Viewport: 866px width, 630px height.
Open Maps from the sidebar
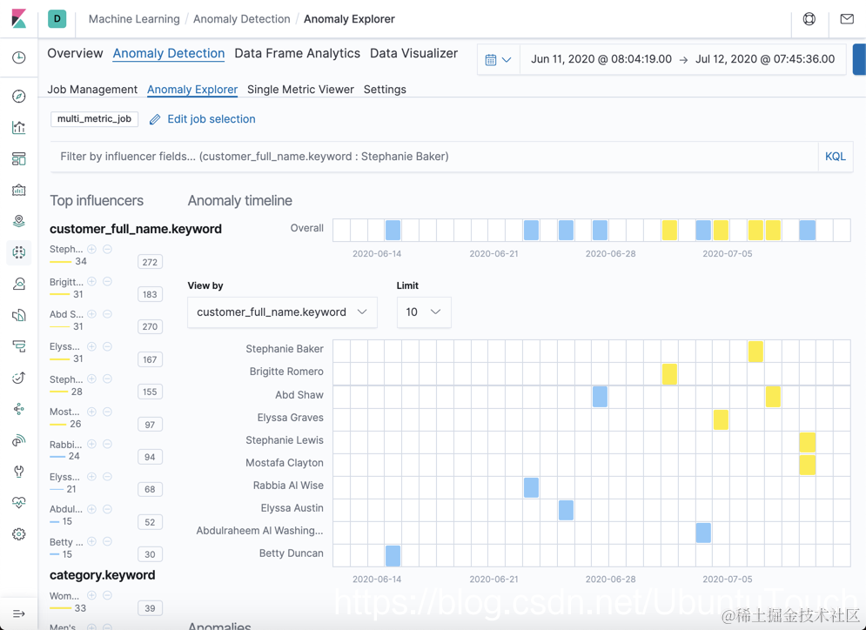(x=19, y=221)
